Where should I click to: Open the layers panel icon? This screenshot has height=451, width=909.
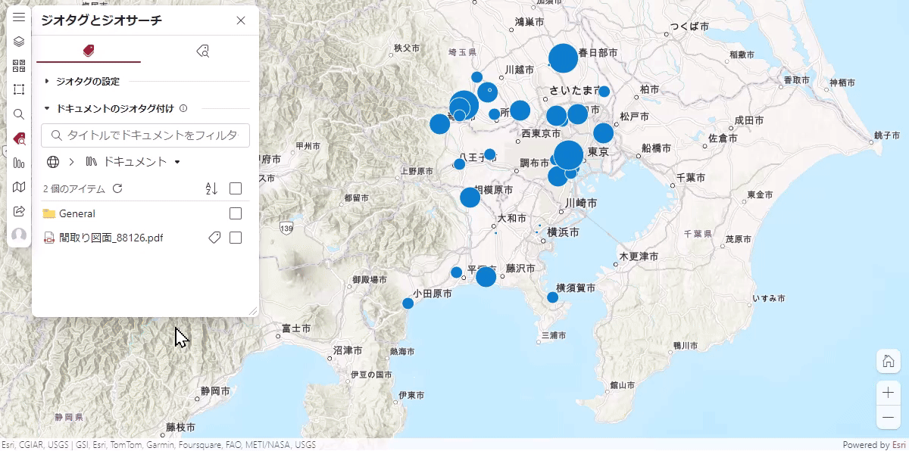click(x=19, y=42)
